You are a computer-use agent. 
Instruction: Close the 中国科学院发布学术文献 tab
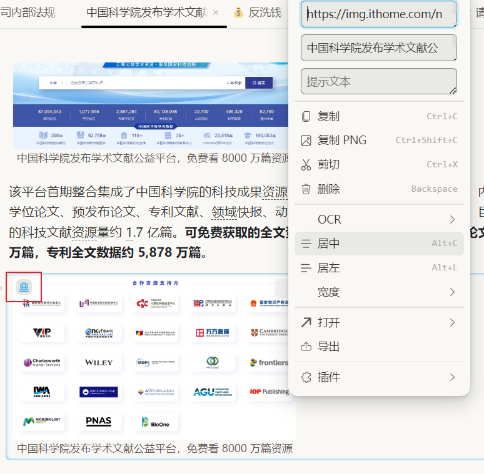point(216,12)
